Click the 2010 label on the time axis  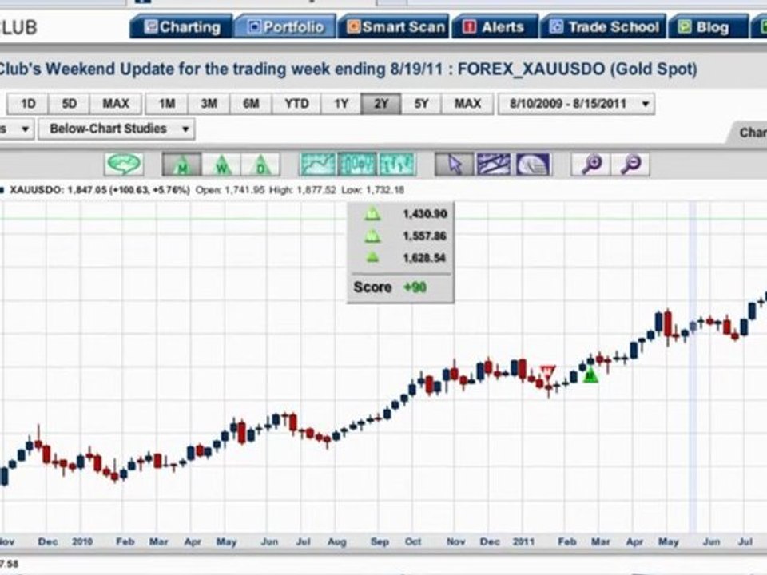(x=82, y=541)
